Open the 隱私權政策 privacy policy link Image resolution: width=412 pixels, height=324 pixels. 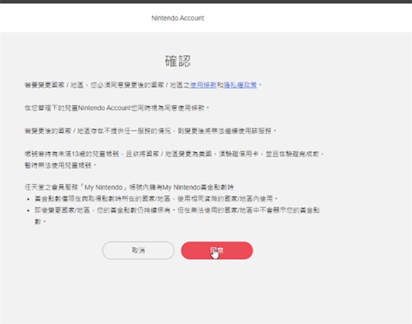(240, 85)
